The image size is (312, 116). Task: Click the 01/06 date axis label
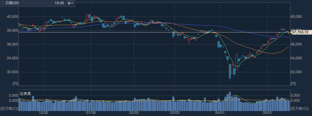coord(91,113)
